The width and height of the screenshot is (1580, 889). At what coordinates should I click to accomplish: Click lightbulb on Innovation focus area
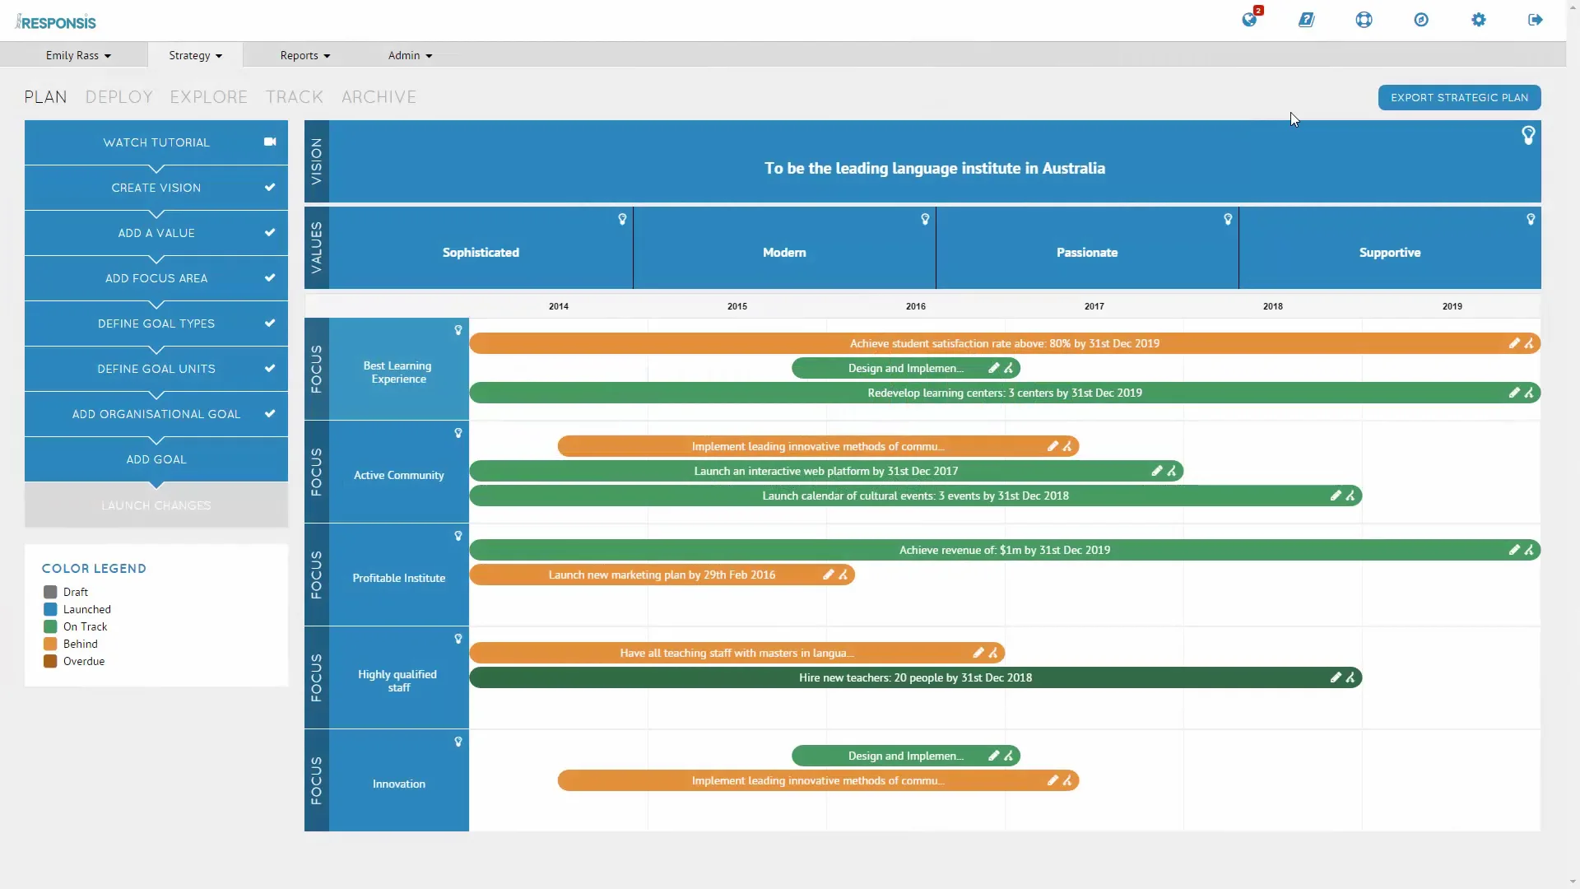458,742
